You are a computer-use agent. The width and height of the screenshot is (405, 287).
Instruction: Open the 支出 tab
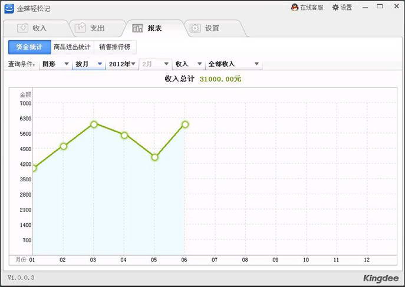point(97,28)
